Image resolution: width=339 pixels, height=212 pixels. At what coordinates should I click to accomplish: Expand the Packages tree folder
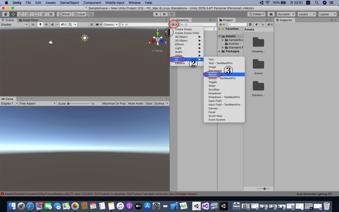pos(220,51)
